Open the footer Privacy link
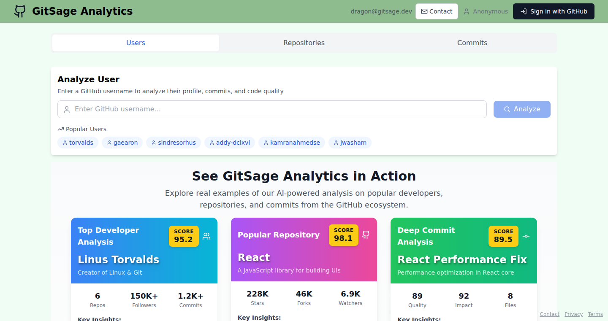The height and width of the screenshot is (321, 608). click(x=573, y=314)
